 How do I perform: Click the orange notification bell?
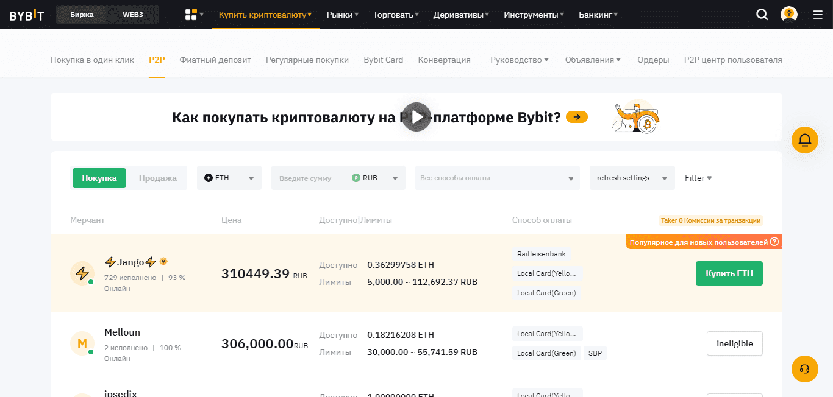(x=804, y=140)
